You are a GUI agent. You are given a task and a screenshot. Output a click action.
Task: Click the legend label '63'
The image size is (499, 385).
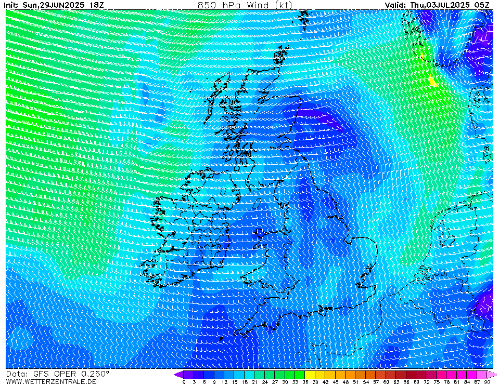(396, 382)
